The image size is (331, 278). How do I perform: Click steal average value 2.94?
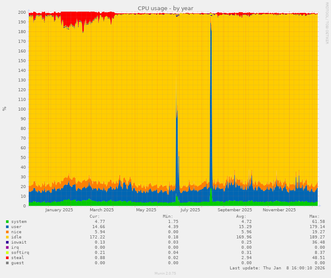coord(246,257)
